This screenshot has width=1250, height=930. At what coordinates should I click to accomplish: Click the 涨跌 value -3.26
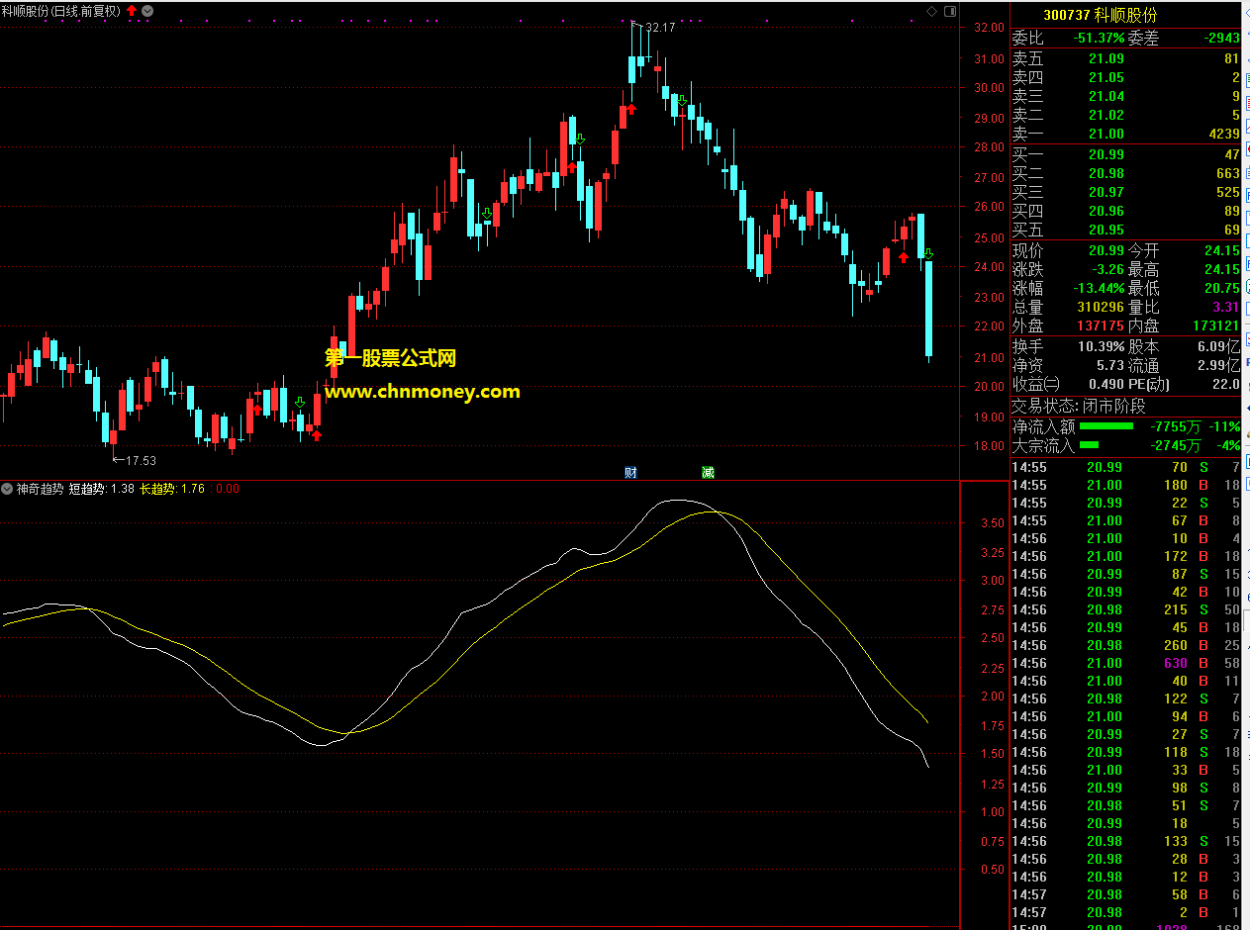1106,269
